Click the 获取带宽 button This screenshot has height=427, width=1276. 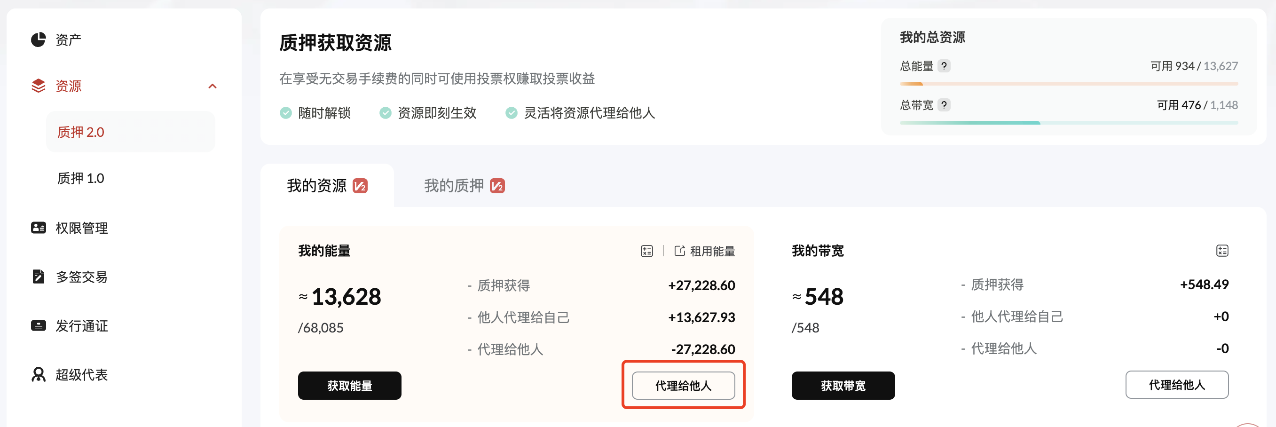click(843, 386)
